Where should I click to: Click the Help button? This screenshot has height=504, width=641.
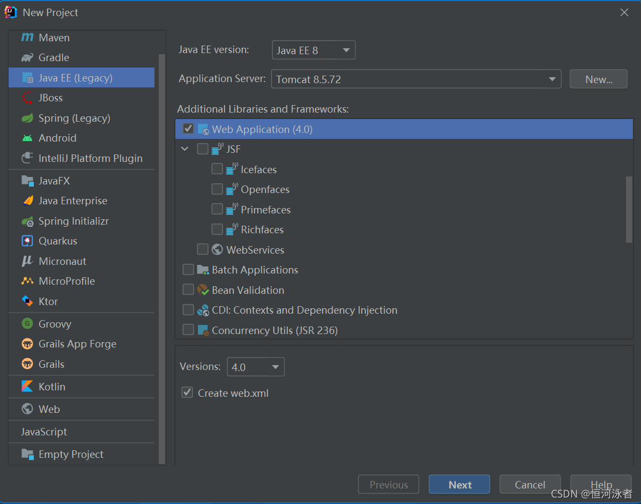(601, 484)
